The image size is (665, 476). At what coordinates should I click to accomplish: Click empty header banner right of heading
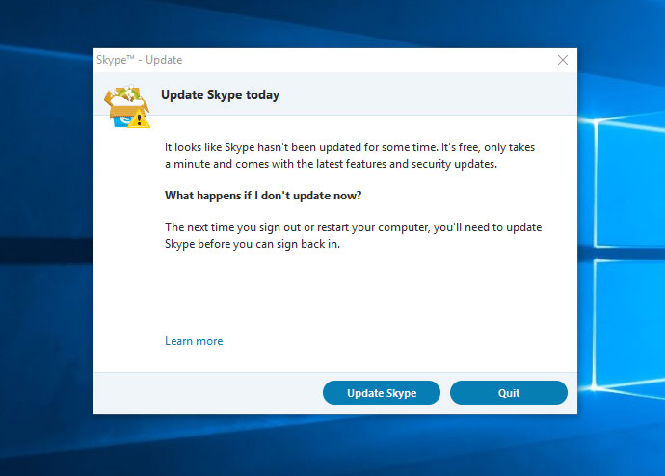[x=424, y=95]
